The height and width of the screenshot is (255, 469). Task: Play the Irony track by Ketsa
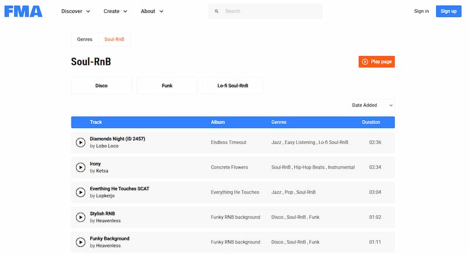pyautogui.click(x=80, y=167)
